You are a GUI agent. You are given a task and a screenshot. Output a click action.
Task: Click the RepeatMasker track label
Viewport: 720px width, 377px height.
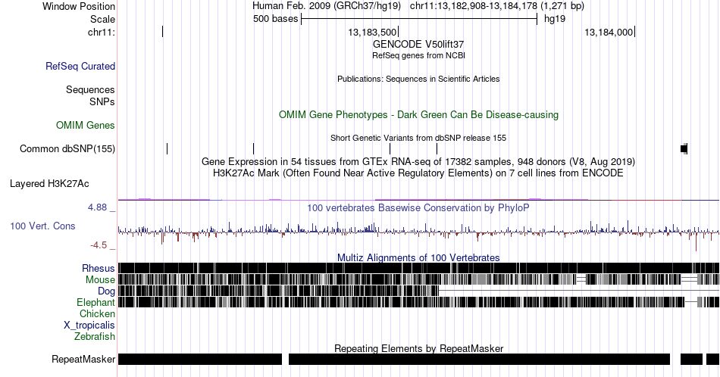83,359
